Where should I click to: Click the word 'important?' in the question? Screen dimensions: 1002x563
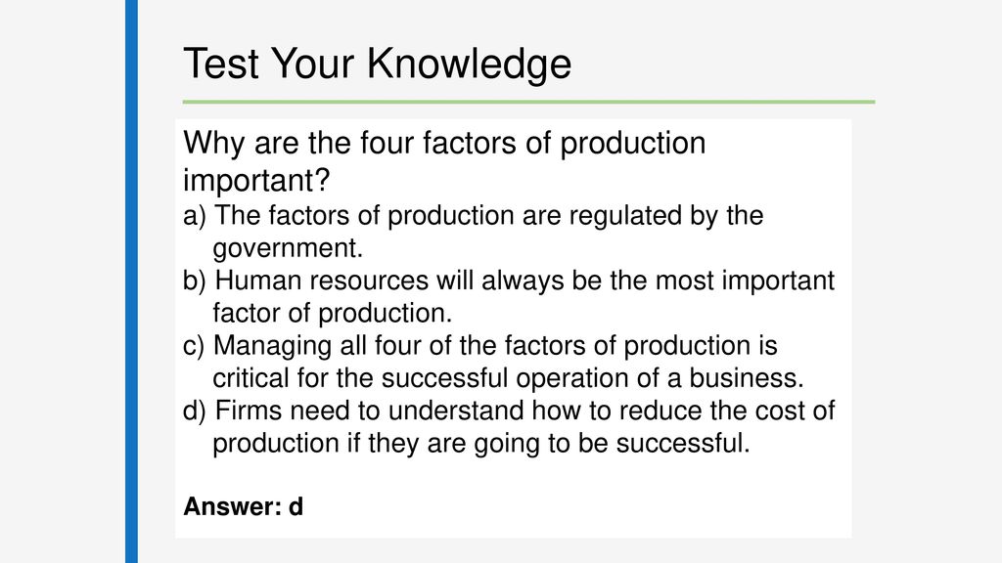pos(256,180)
